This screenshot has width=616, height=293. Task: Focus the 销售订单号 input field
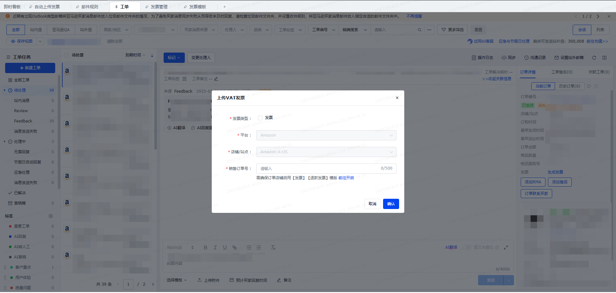coord(326,169)
